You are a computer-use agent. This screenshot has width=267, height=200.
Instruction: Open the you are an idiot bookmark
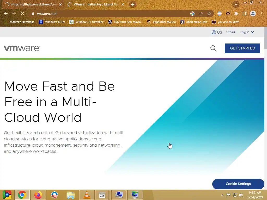(x=225, y=22)
